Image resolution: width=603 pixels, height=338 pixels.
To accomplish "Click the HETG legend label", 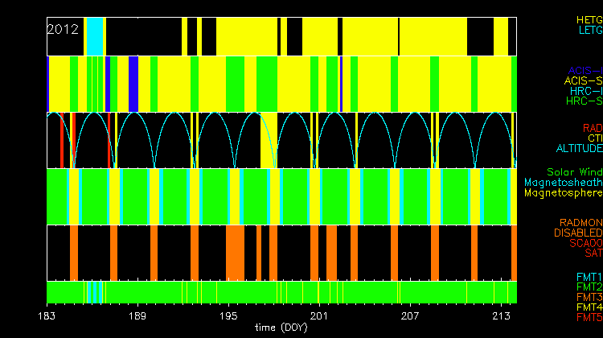I will [x=589, y=19].
